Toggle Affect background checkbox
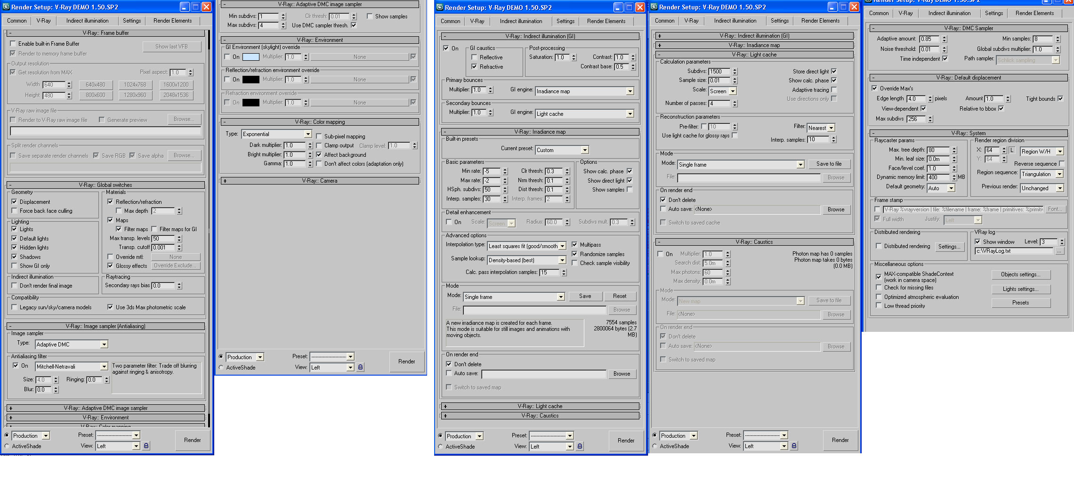 pyautogui.click(x=319, y=155)
